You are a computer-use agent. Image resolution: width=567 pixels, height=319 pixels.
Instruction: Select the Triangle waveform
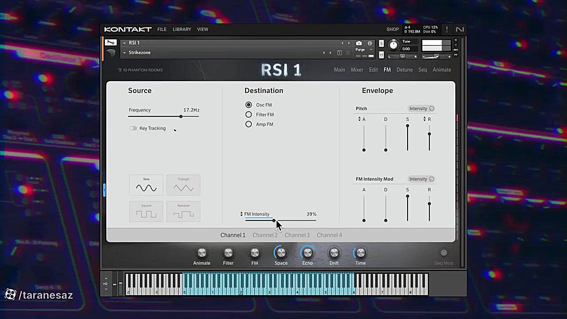pos(183,185)
